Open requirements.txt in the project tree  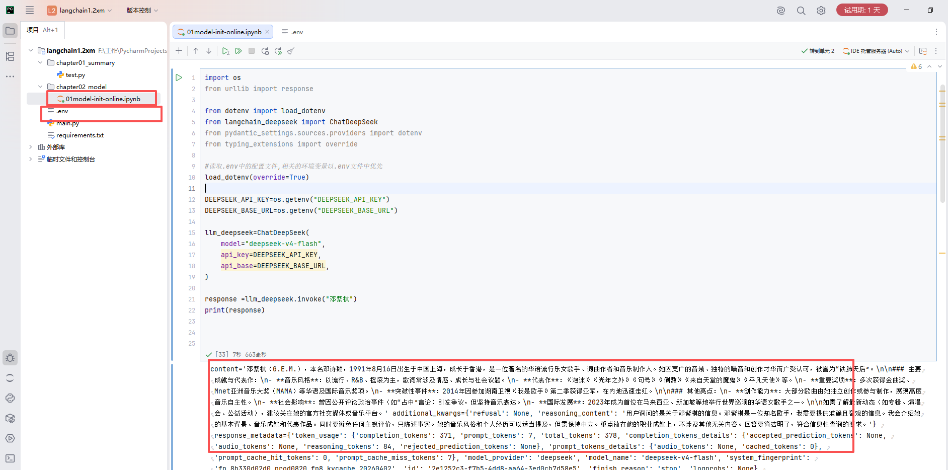pos(80,135)
